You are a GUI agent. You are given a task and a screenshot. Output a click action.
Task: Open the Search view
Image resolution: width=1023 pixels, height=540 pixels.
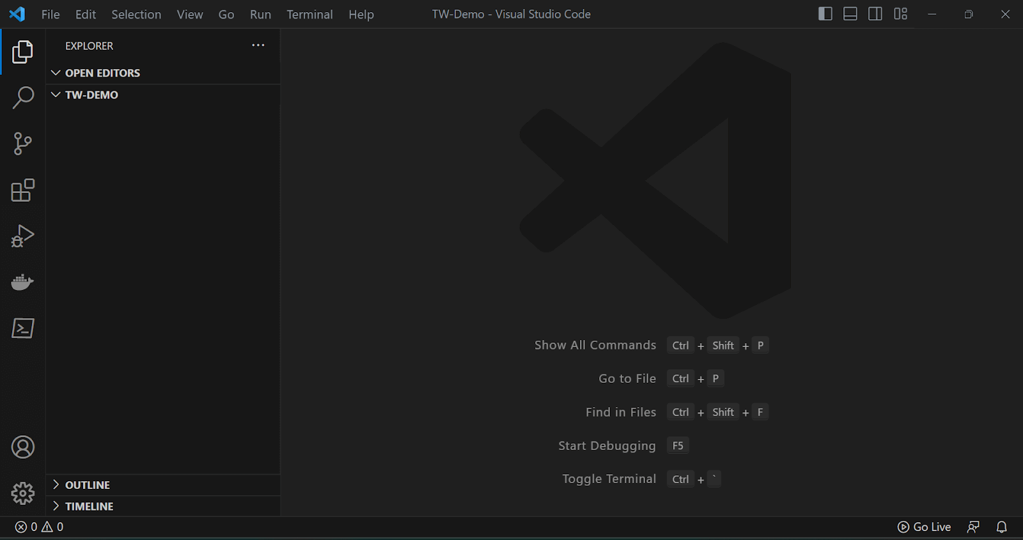pyautogui.click(x=22, y=98)
